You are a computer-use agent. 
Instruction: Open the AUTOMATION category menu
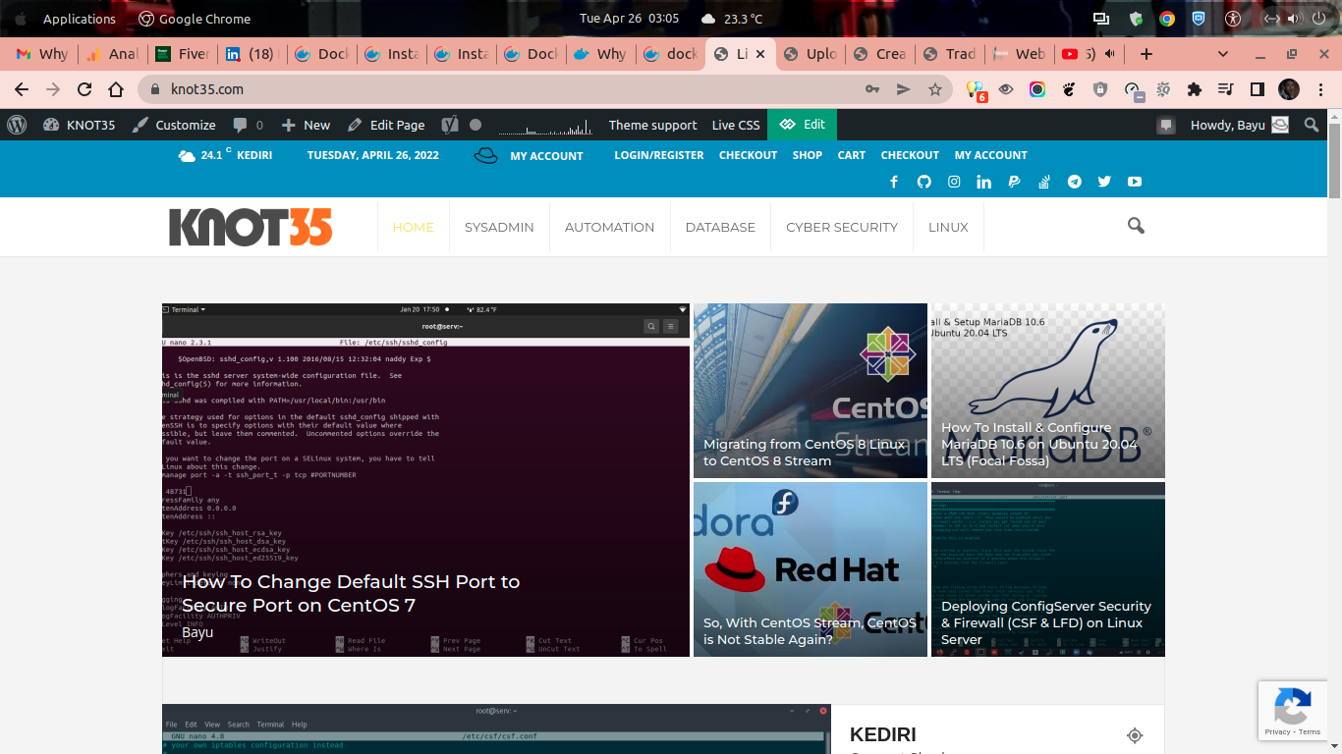click(x=609, y=227)
